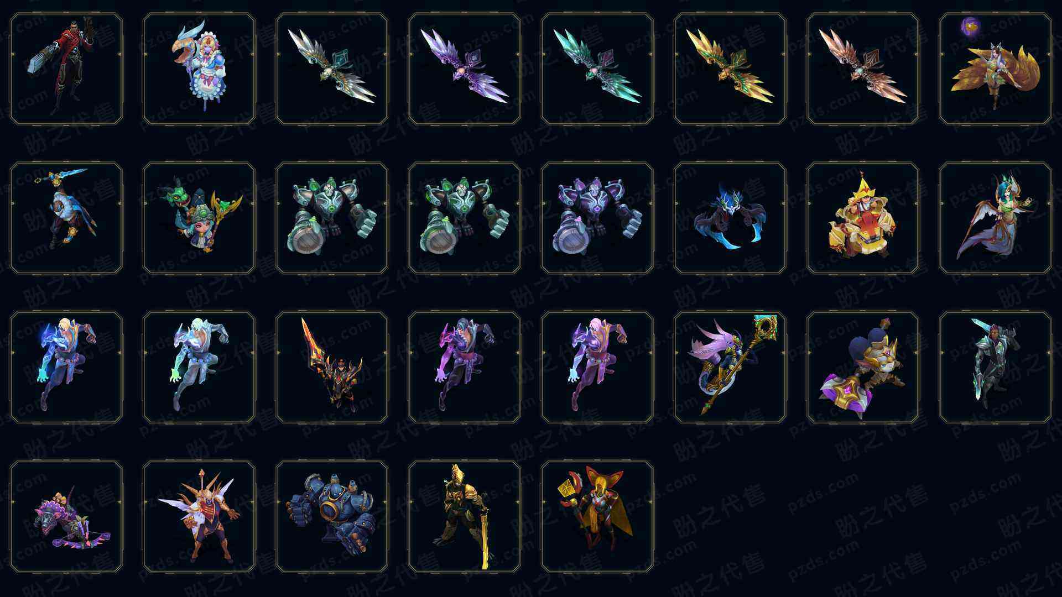Choose the dark armored golden sword knight
This screenshot has height=597, width=1062.
465,516
